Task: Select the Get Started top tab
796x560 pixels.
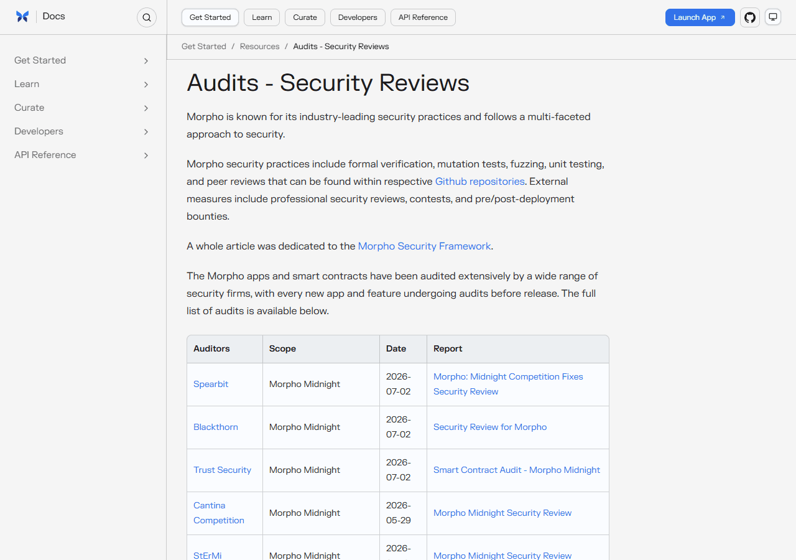Action: point(210,17)
